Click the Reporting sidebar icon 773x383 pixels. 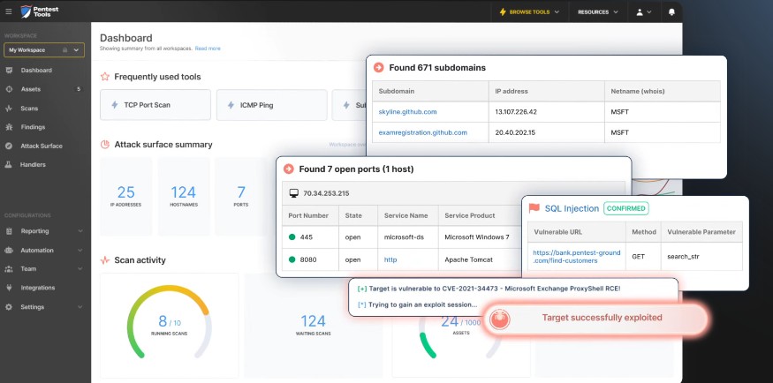click(9, 231)
